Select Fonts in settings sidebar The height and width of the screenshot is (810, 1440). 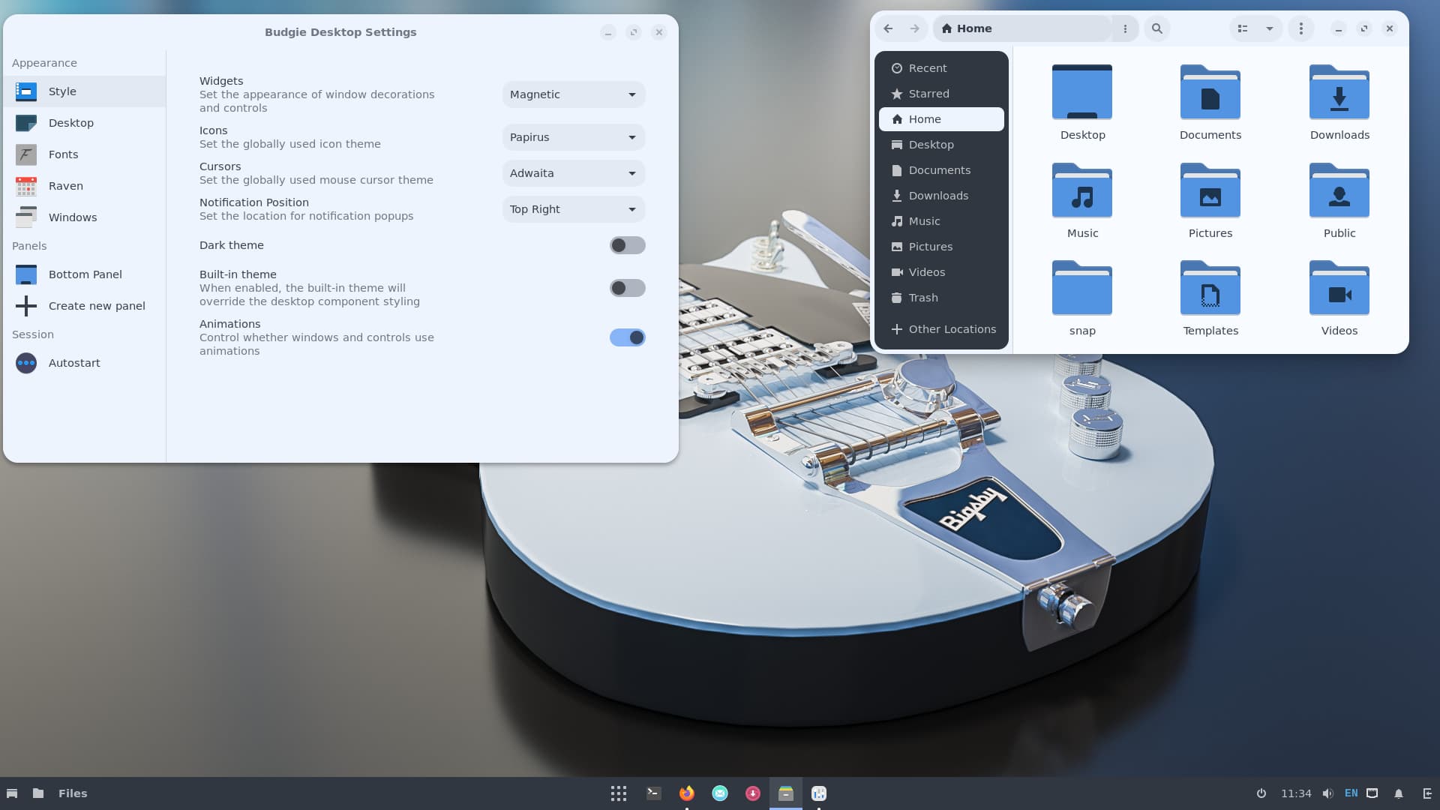click(63, 154)
